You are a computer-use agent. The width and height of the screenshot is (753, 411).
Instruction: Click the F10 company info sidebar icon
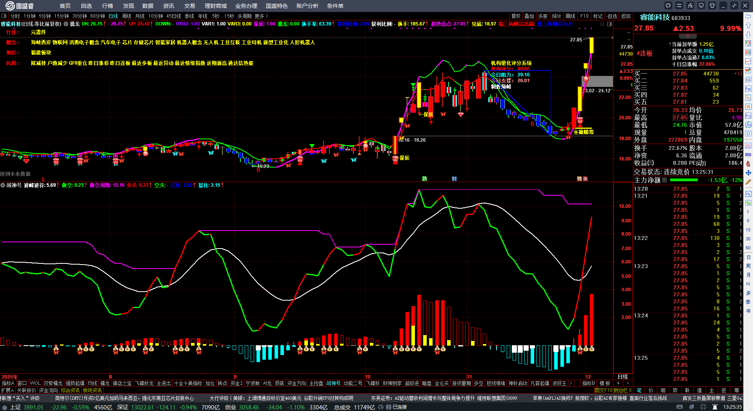coord(748,89)
